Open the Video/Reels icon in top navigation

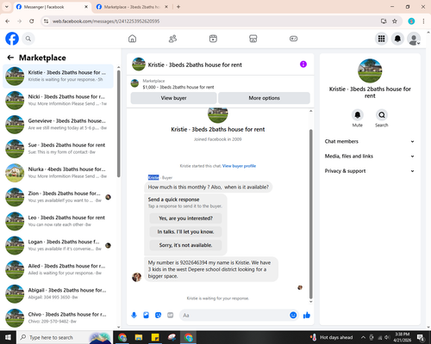pos(213,39)
